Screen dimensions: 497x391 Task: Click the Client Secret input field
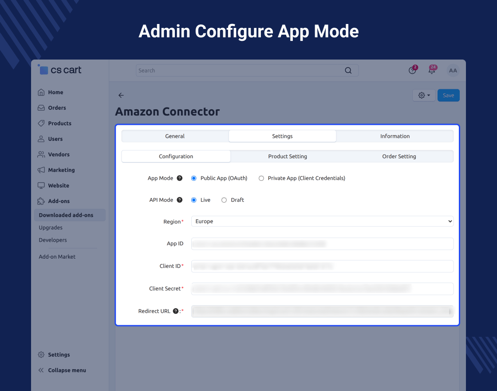pyautogui.click(x=322, y=289)
